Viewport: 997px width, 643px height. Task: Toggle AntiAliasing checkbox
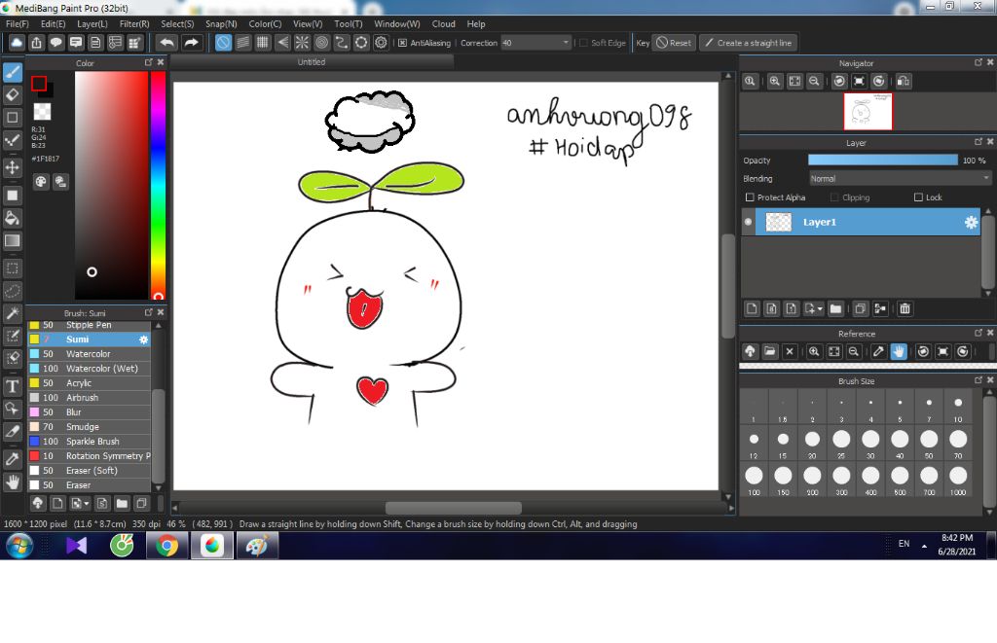tap(402, 43)
